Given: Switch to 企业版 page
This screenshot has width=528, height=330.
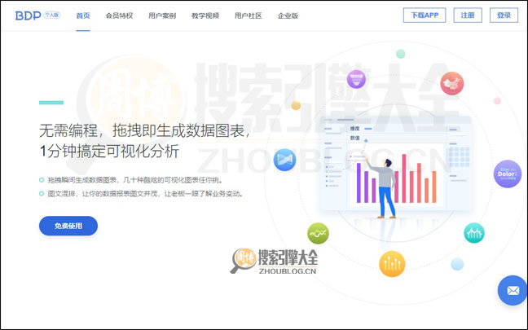Looking at the screenshot, I should (x=288, y=15).
